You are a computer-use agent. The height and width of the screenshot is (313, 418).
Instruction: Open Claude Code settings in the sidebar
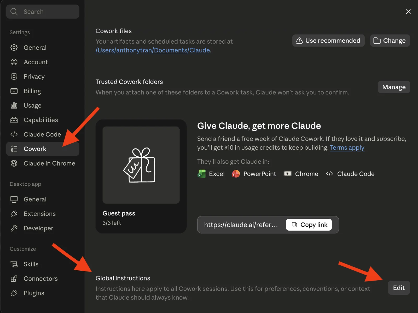coord(43,134)
